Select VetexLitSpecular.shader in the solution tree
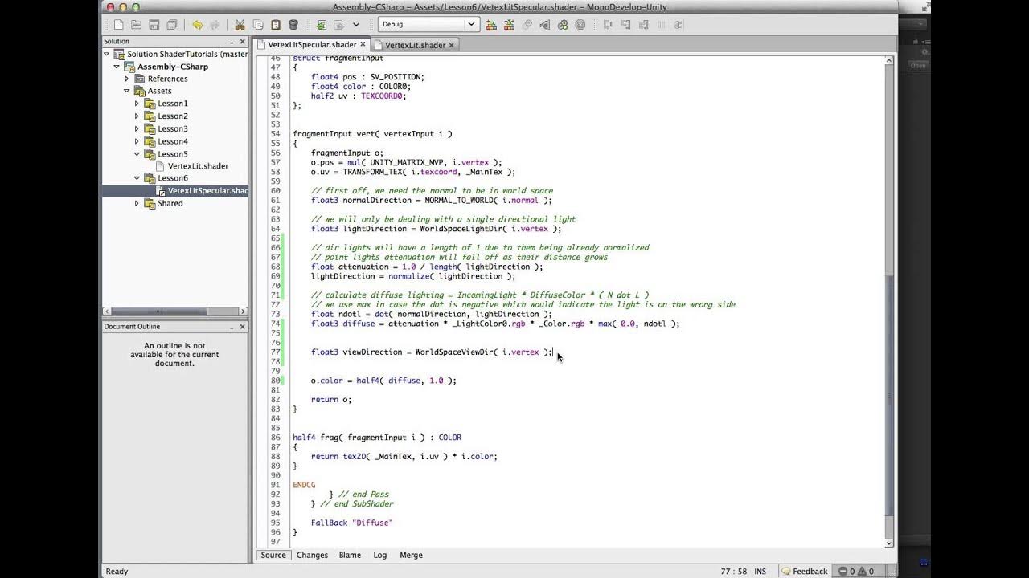1029x578 pixels. tap(207, 191)
